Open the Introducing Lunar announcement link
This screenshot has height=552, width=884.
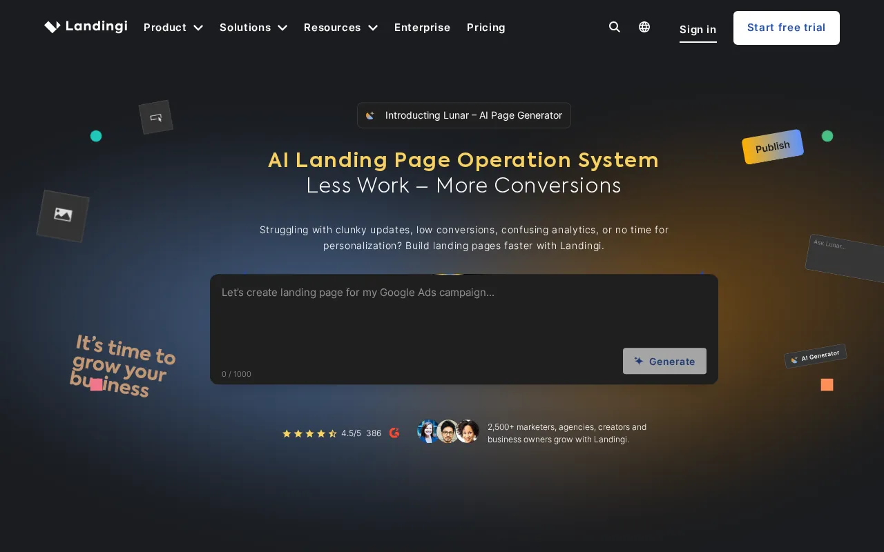[x=464, y=115]
